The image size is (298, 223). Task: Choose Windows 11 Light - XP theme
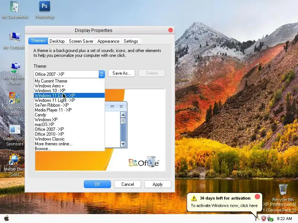(69, 100)
